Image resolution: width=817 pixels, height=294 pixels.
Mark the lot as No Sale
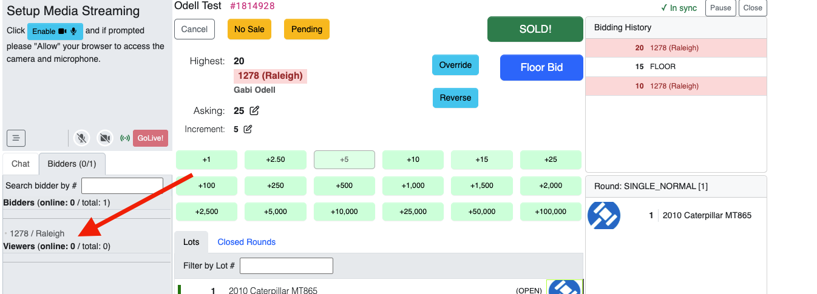[x=249, y=29]
